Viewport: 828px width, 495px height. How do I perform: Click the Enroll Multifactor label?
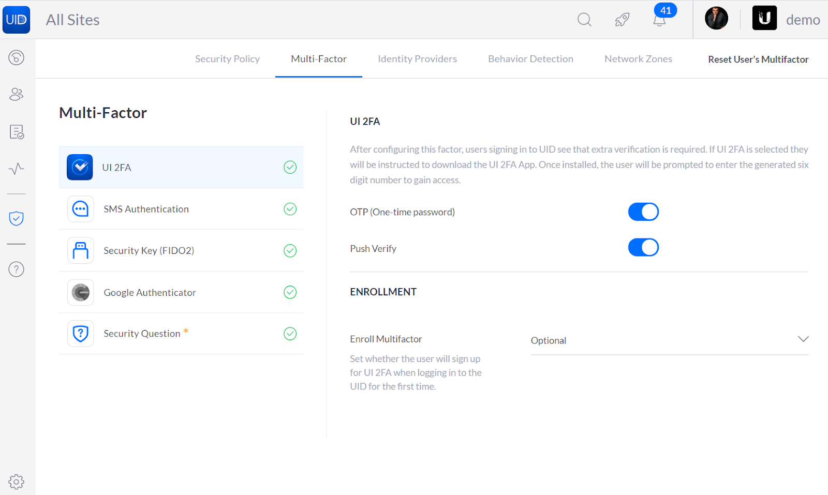click(x=386, y=339)
